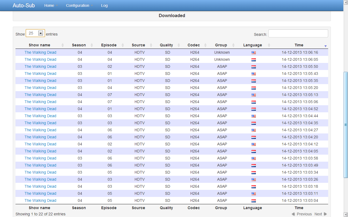This screenshot has width=348, height=217.
Task: Click the Auto-Sub brand logo text
Action: pyautogui.click(x=24, y=5)
